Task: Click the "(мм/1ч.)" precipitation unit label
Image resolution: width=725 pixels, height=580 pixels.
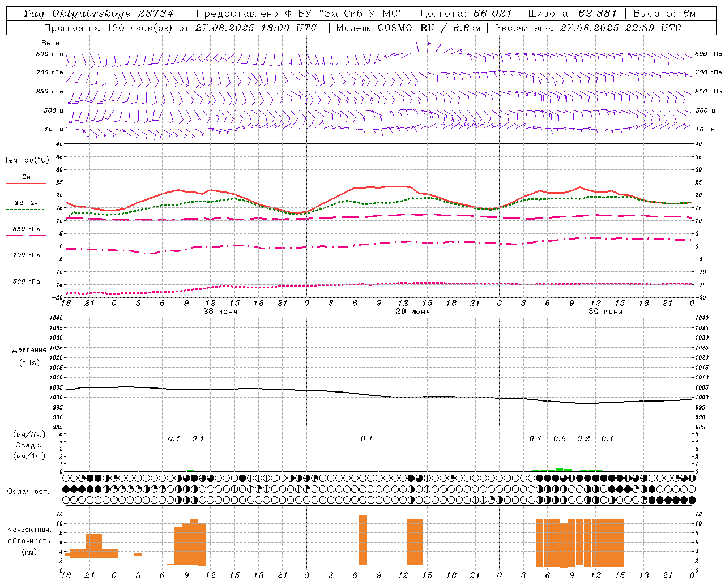Action: tap(29, 456)
